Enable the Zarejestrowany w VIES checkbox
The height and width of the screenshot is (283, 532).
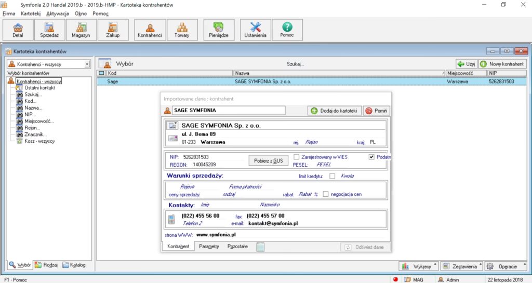(297, 157)
